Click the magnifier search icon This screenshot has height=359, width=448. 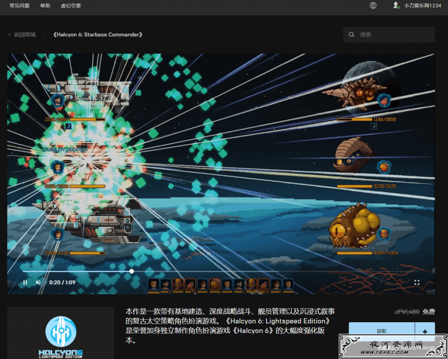click(x=351, y=35)
